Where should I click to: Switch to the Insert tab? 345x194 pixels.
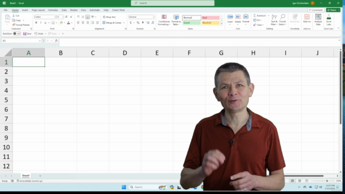[x=25, y=10]
